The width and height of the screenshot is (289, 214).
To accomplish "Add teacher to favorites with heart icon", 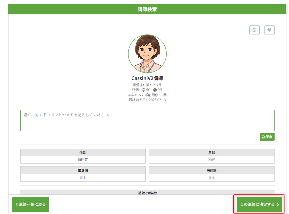I will (269, 30).
